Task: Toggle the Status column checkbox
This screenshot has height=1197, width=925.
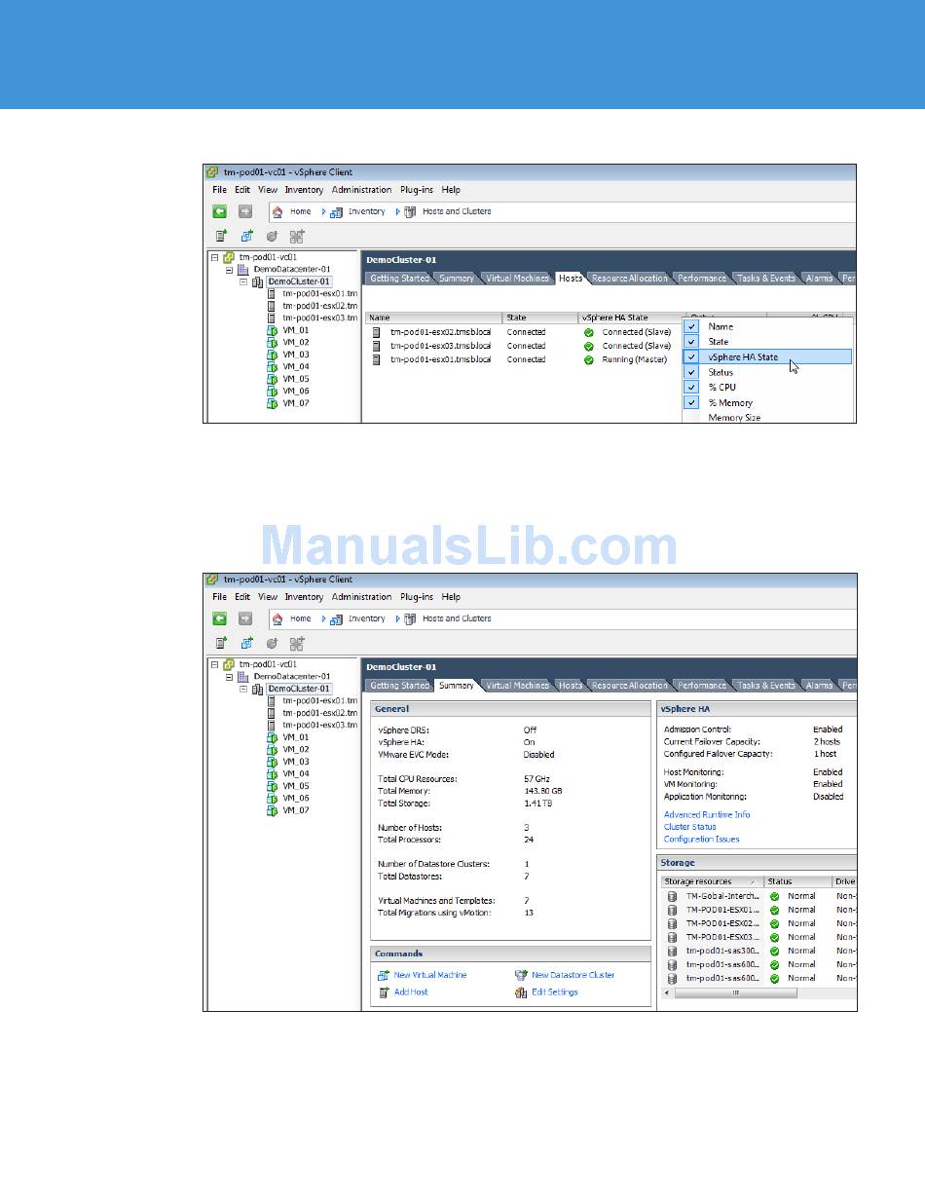Action: pos(691,372)
